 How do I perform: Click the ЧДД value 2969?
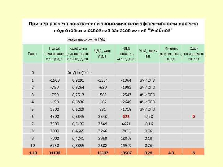coord(103,138)
